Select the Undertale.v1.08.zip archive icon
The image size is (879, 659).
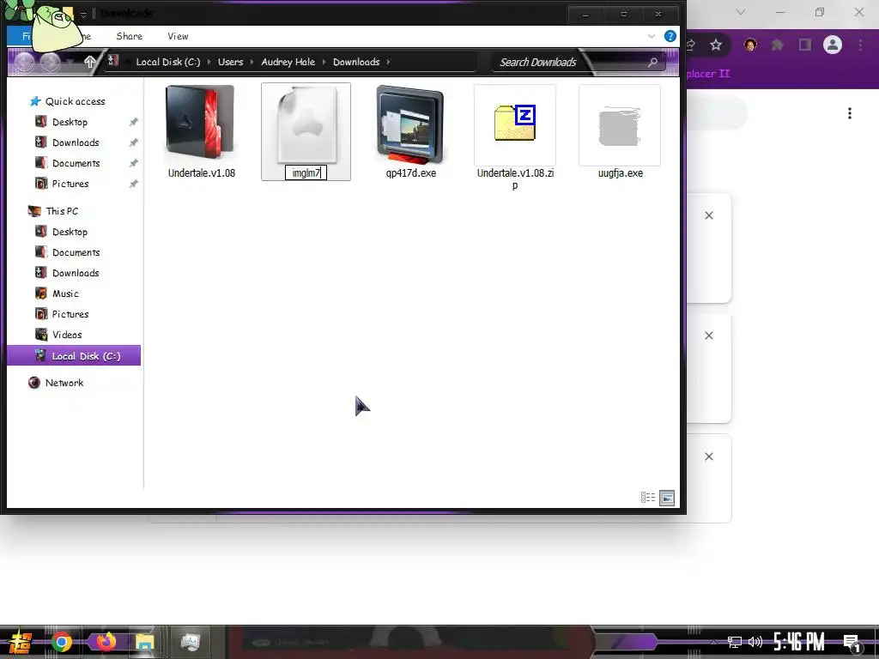[515, 124]
